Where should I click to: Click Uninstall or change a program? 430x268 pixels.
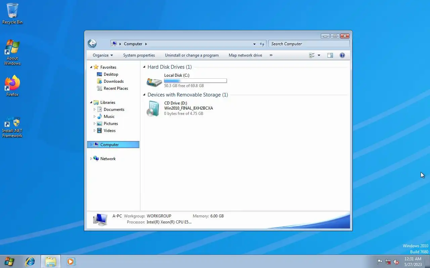tap(192, 55)
